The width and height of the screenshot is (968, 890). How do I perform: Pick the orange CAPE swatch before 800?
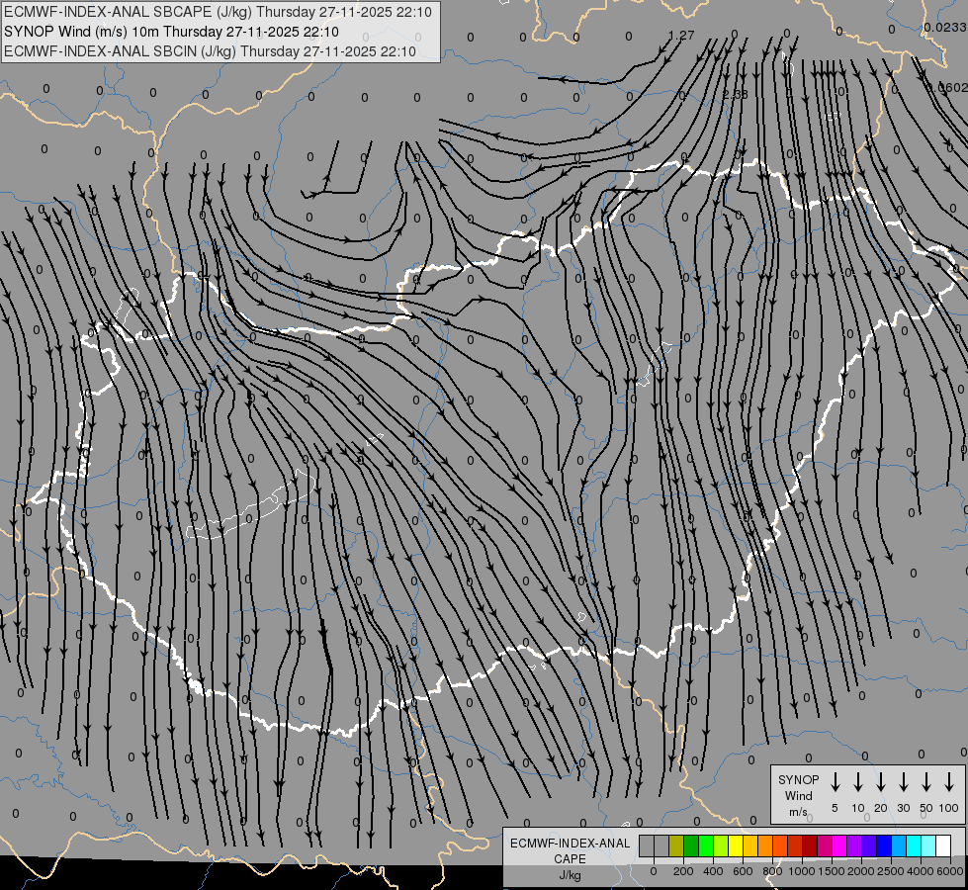point(765,846)
